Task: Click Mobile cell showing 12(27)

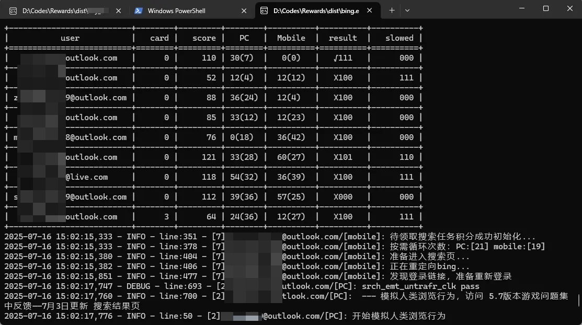Action: click(291, 217)
